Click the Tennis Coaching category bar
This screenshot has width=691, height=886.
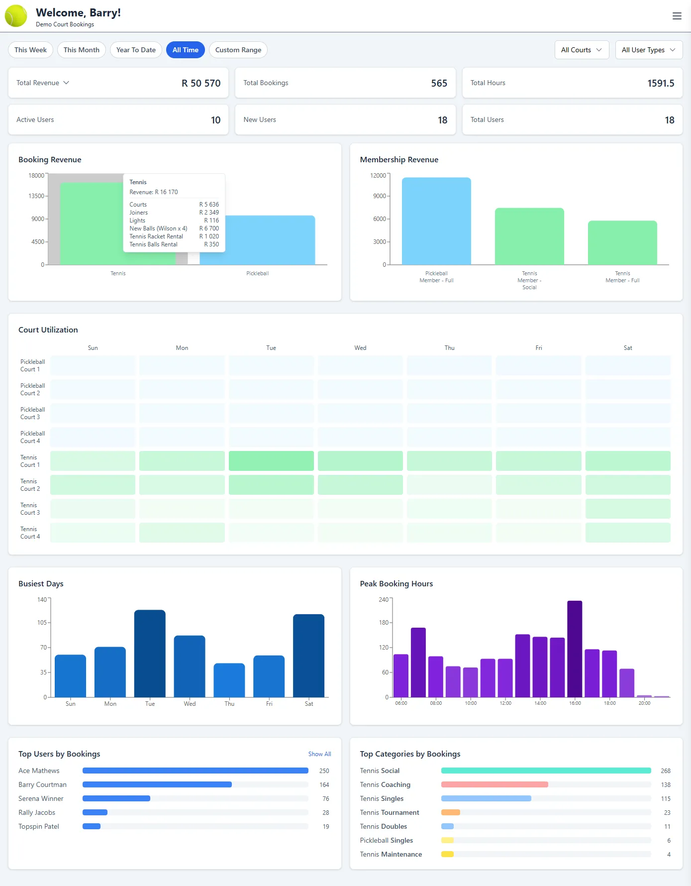pyautogui.click(x=546, y=784)
